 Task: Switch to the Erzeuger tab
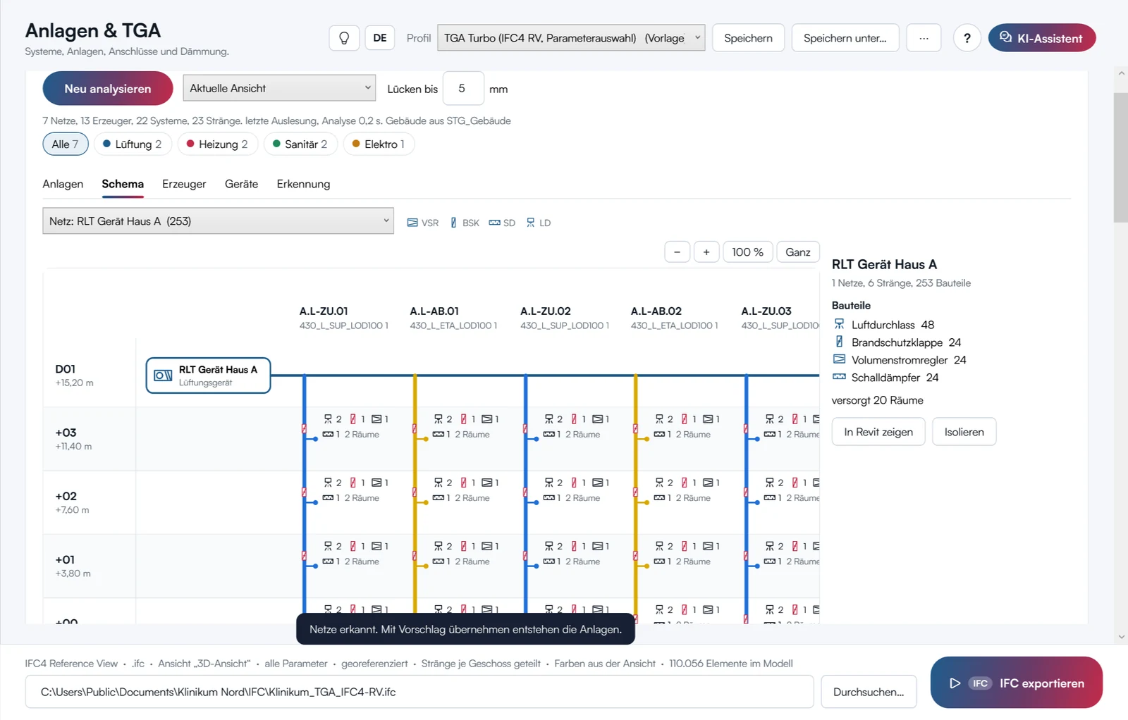pos(184,184)
